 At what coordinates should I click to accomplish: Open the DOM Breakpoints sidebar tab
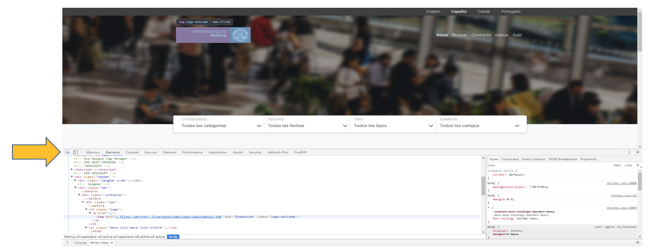point(563,159)
